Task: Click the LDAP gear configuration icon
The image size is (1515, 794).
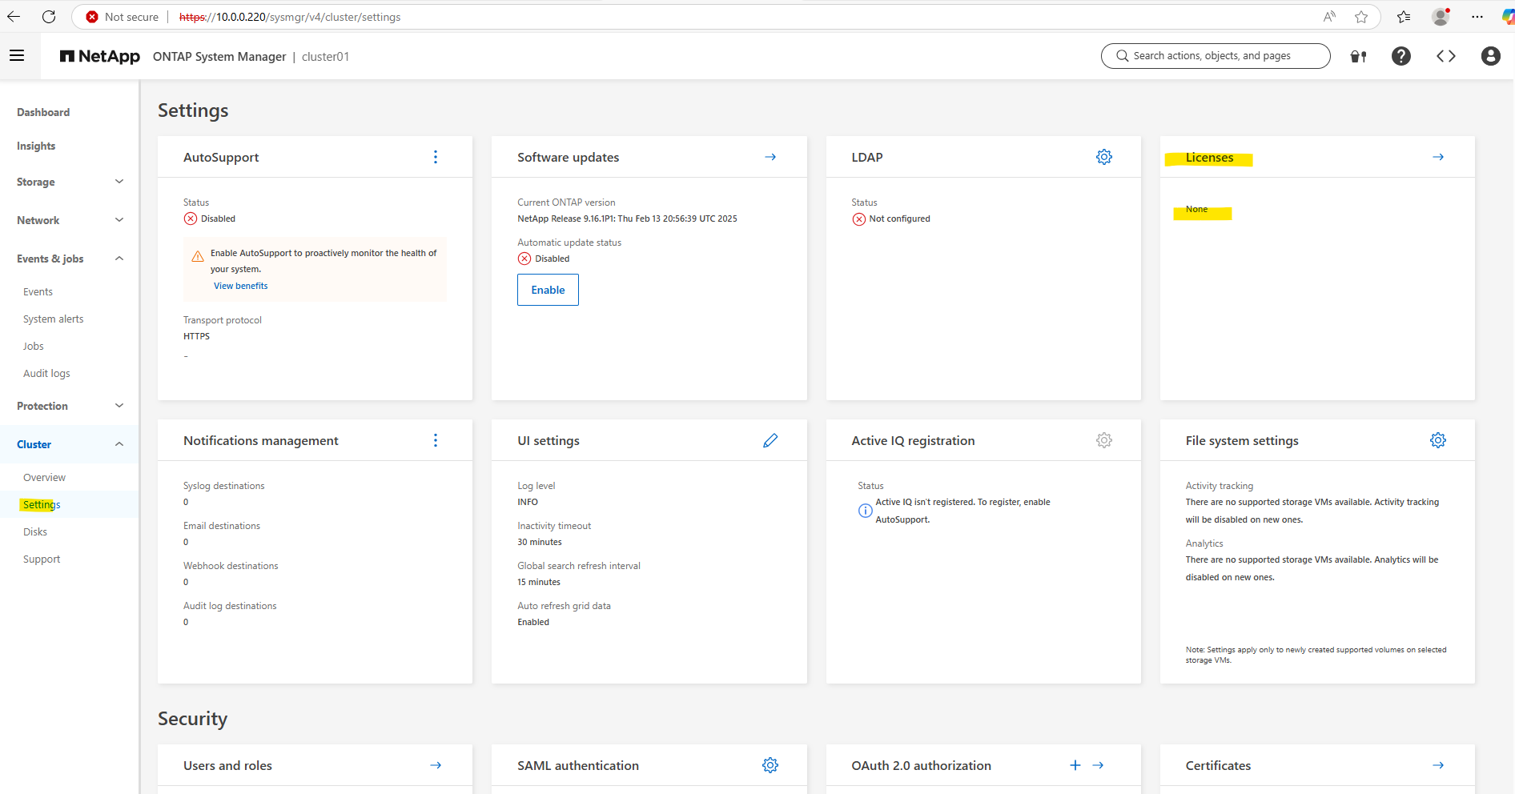Action: [1104, 157]
